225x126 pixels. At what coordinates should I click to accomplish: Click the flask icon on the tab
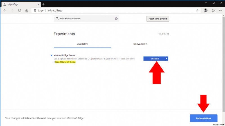pyautogui.click(x=4, y=4)
